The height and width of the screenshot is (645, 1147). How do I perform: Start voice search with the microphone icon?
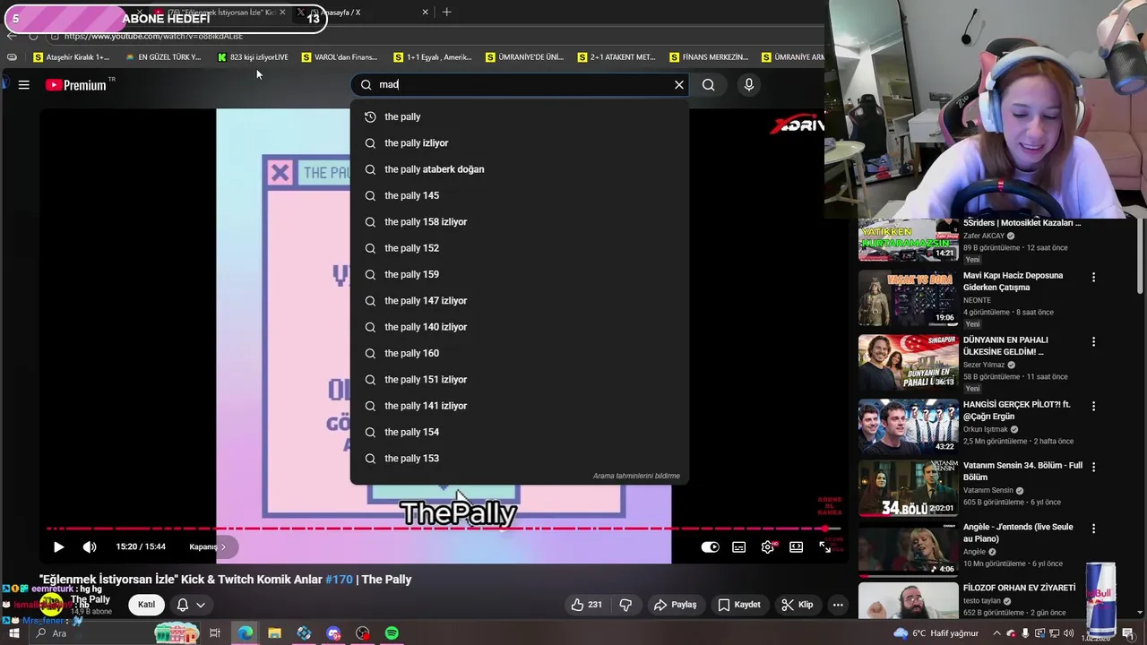coord(749,85)
